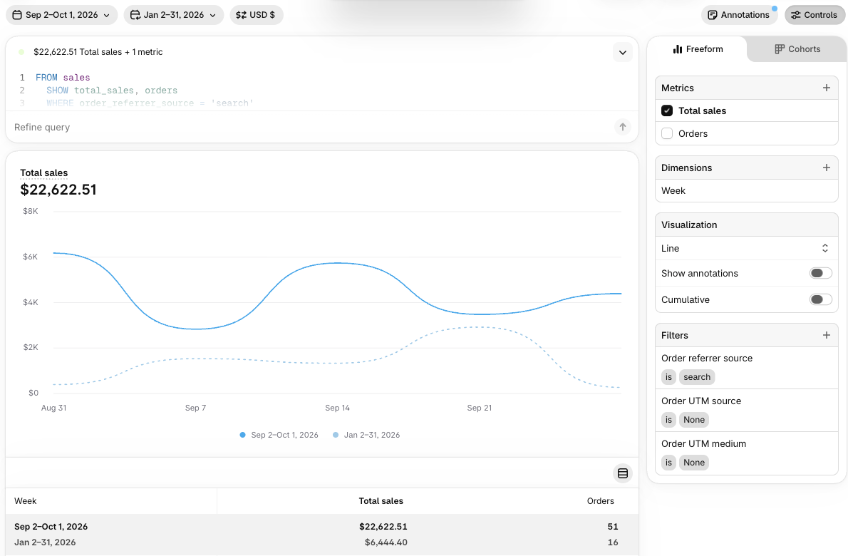Select the Week dimension row
The image size is (848, 556).
click(x=746, y=190)
